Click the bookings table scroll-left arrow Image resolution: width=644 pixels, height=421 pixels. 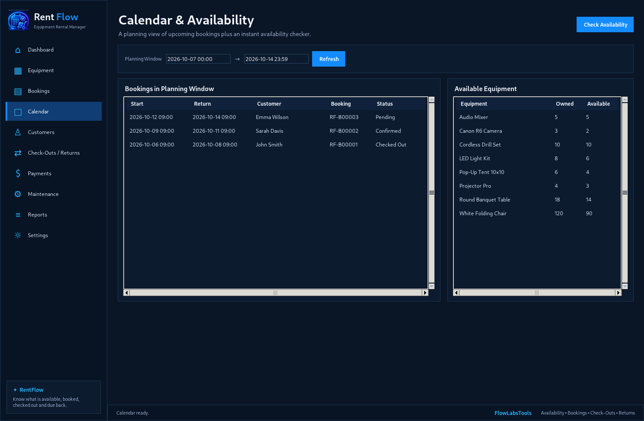(x=126, y=293)
